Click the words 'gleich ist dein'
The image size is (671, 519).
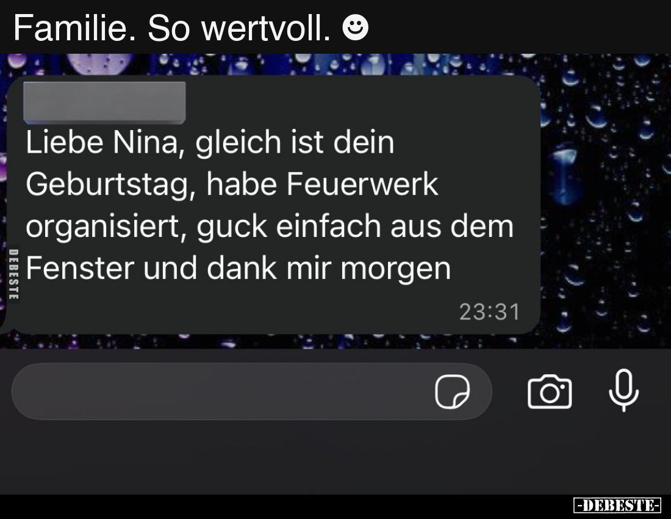point(295,143)
